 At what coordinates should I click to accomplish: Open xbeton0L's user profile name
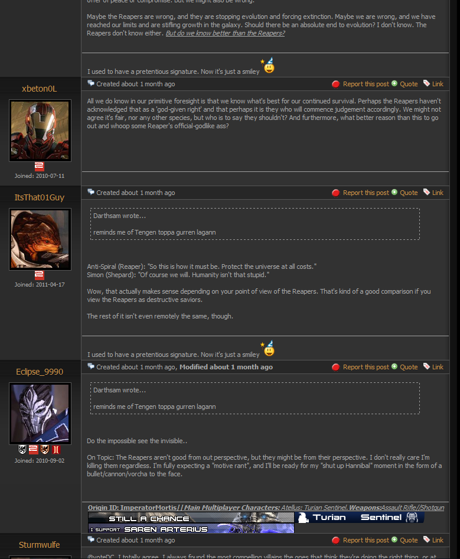click(x=39, y=89)
